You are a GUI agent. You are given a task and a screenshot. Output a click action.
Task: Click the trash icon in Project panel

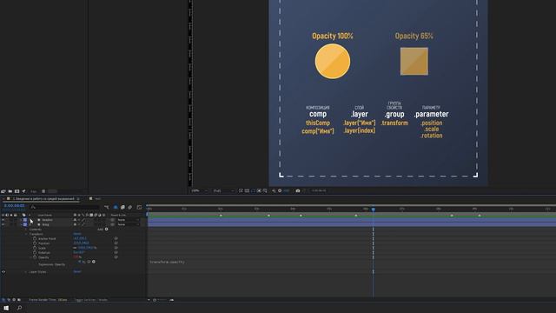tap(43, 191)
